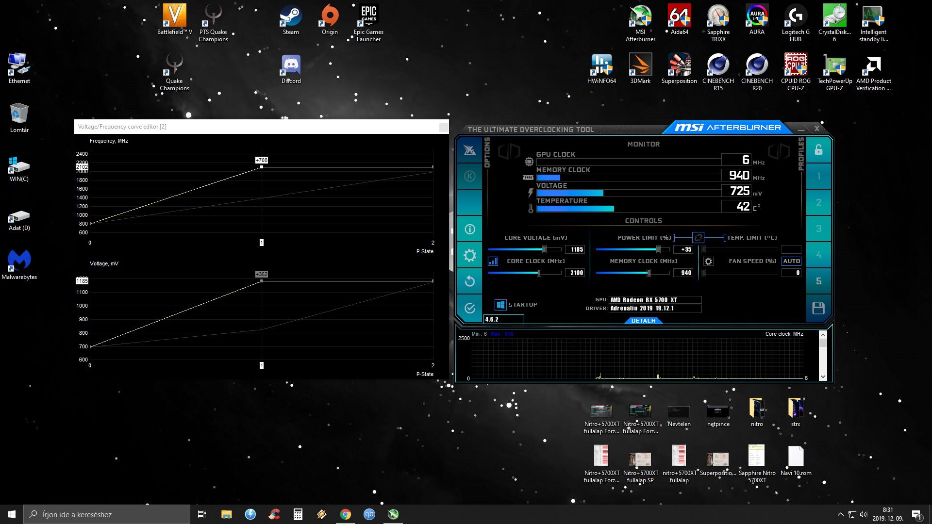Open fan speed settings gear icon

tap(708, 262)
